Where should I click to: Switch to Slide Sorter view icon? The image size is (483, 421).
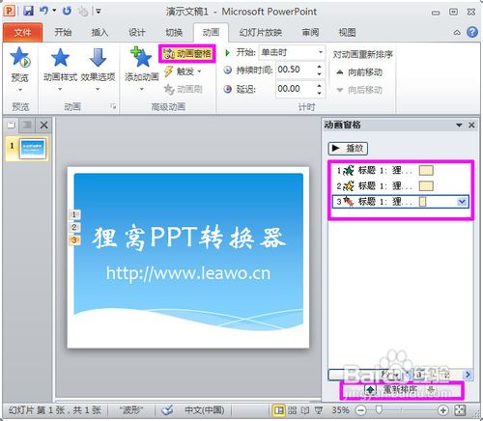tap(292, 410)
